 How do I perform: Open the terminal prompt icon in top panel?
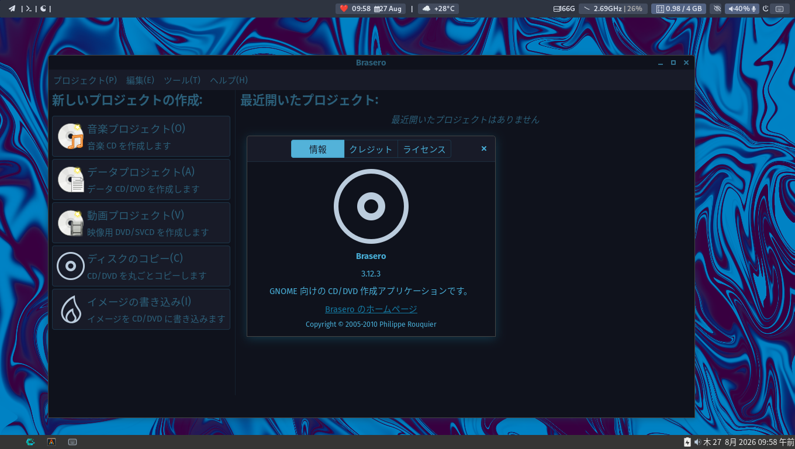[29, 9]
